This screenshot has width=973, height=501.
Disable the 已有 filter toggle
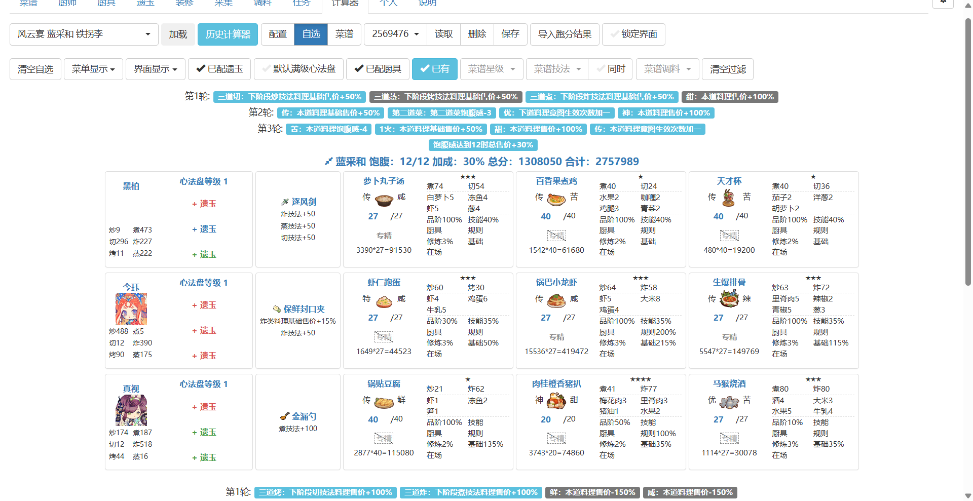434,69
